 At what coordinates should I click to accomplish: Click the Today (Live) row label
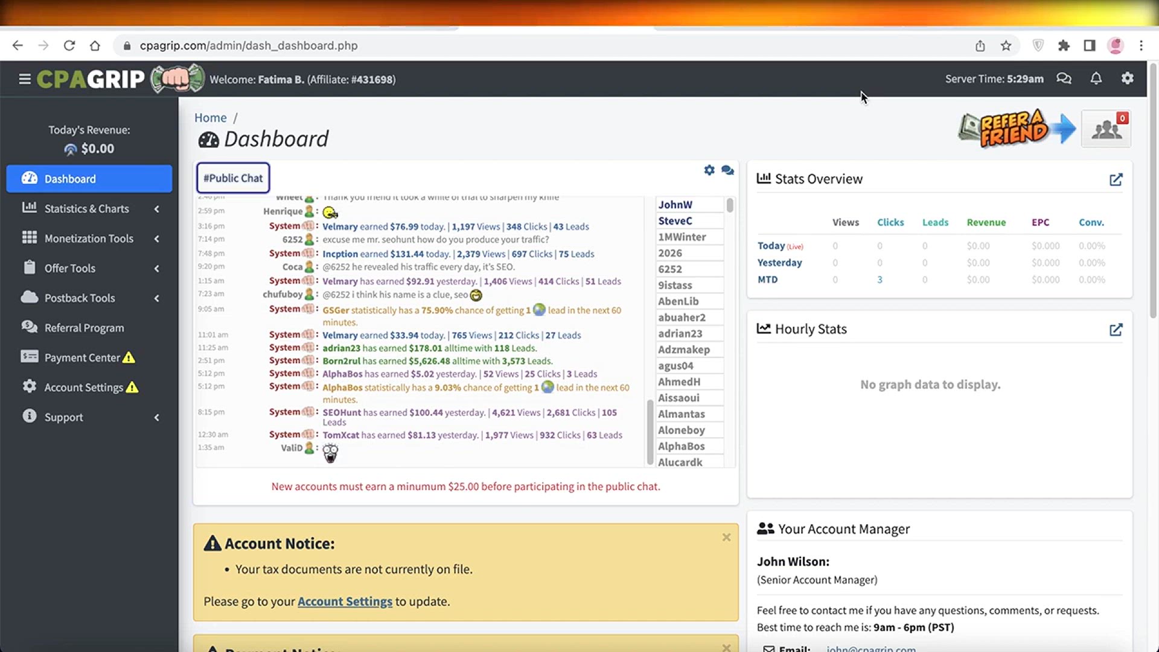pyautogui.click(x=780, y=246)
